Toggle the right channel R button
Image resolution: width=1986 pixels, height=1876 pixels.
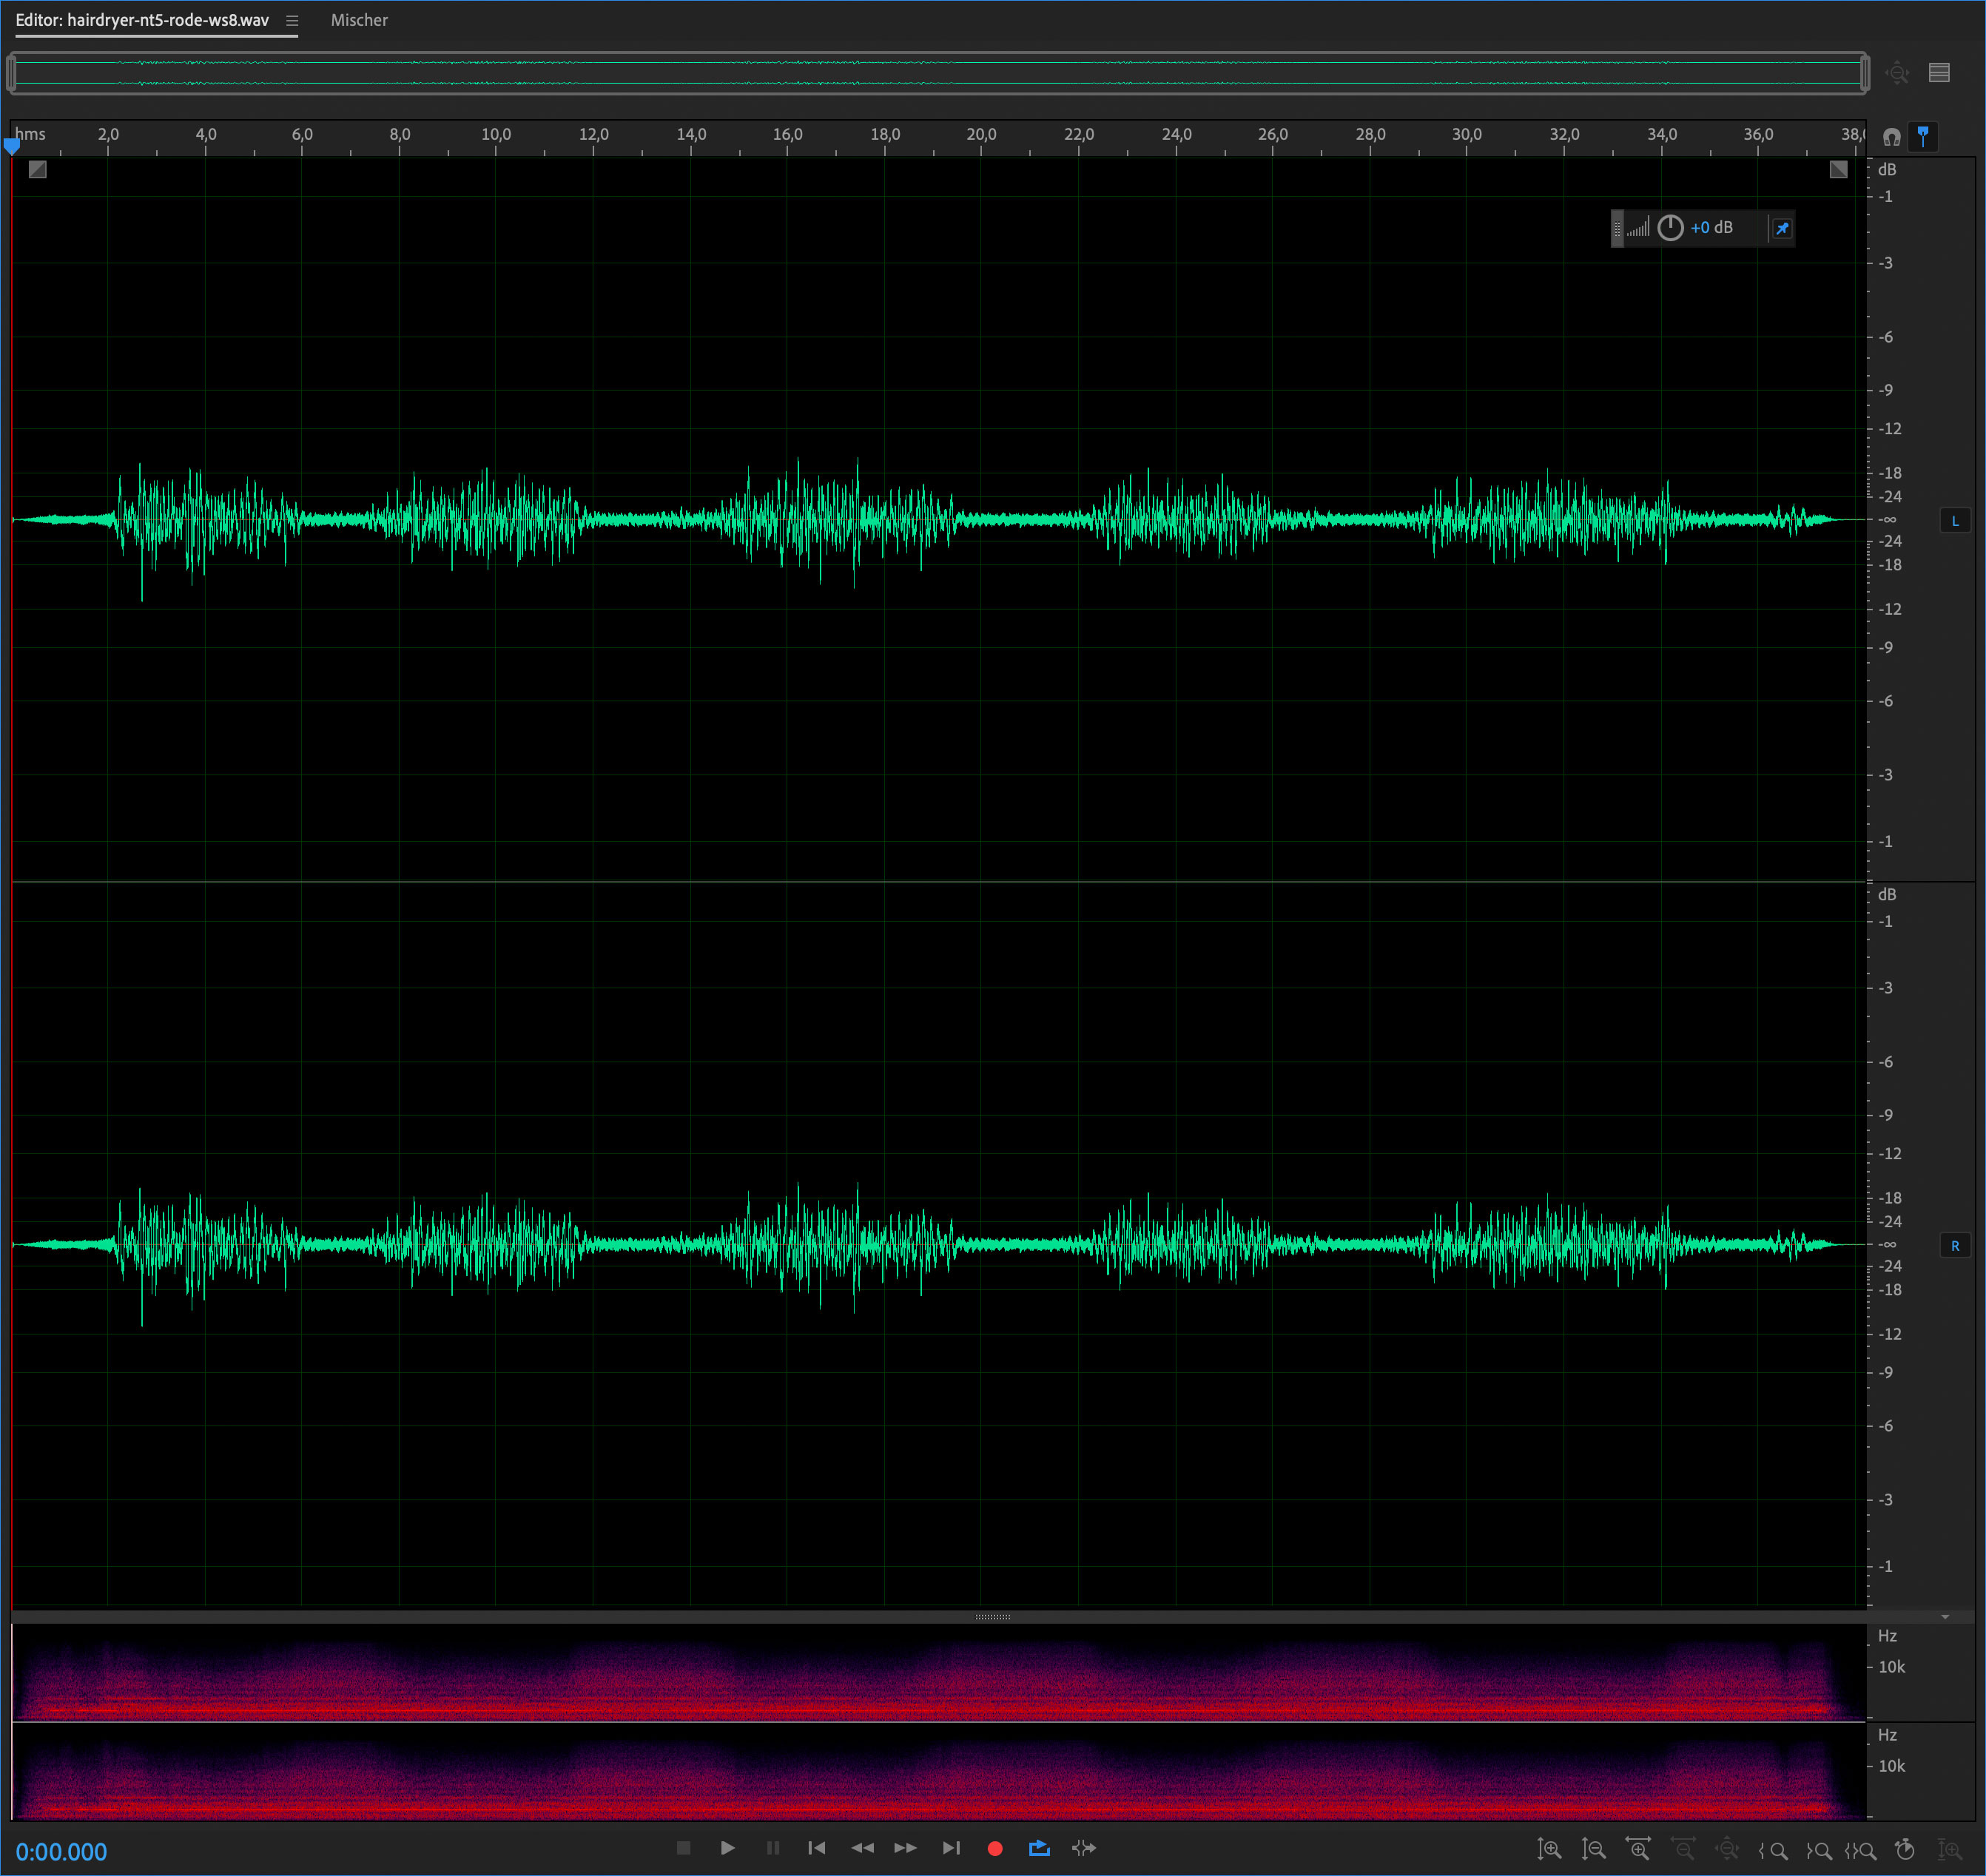click(1955, 1246)
